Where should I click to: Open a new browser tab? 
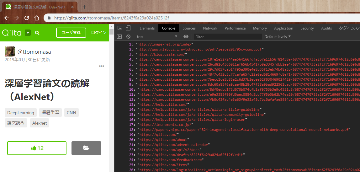pos(84,7)
